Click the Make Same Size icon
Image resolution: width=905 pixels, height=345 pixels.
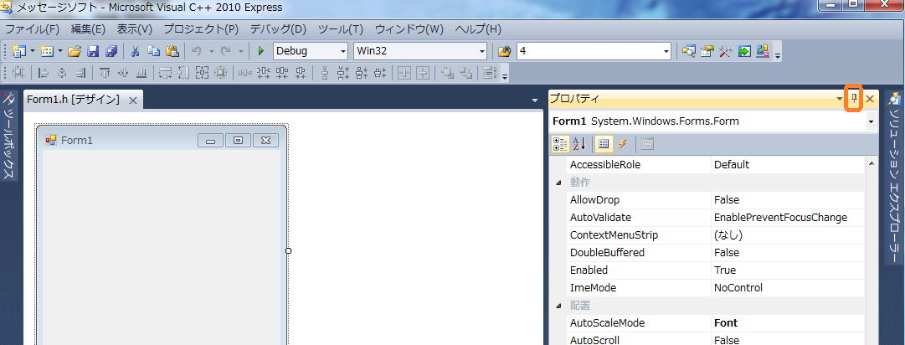pos(203,73)
